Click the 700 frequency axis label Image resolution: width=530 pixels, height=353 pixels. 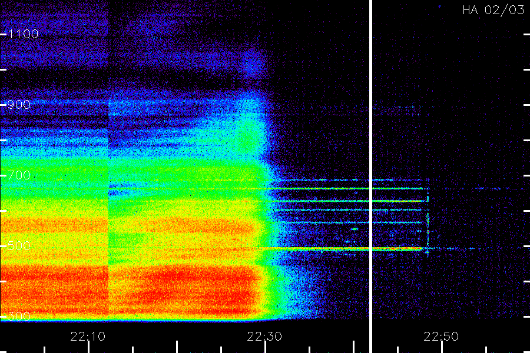pyautogui.click(x=19, y=175)
